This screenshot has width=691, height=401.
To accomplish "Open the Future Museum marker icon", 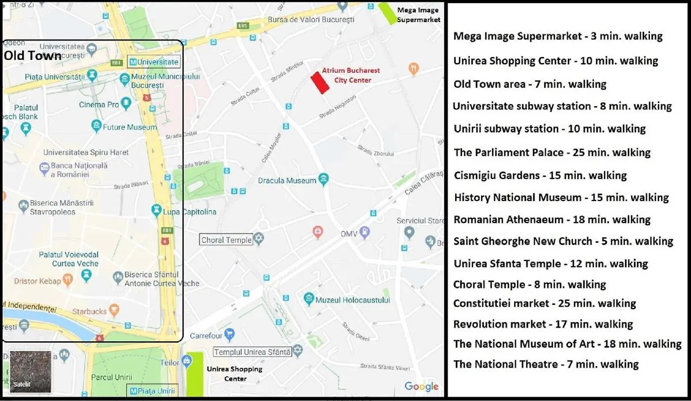I will (96, 127).
